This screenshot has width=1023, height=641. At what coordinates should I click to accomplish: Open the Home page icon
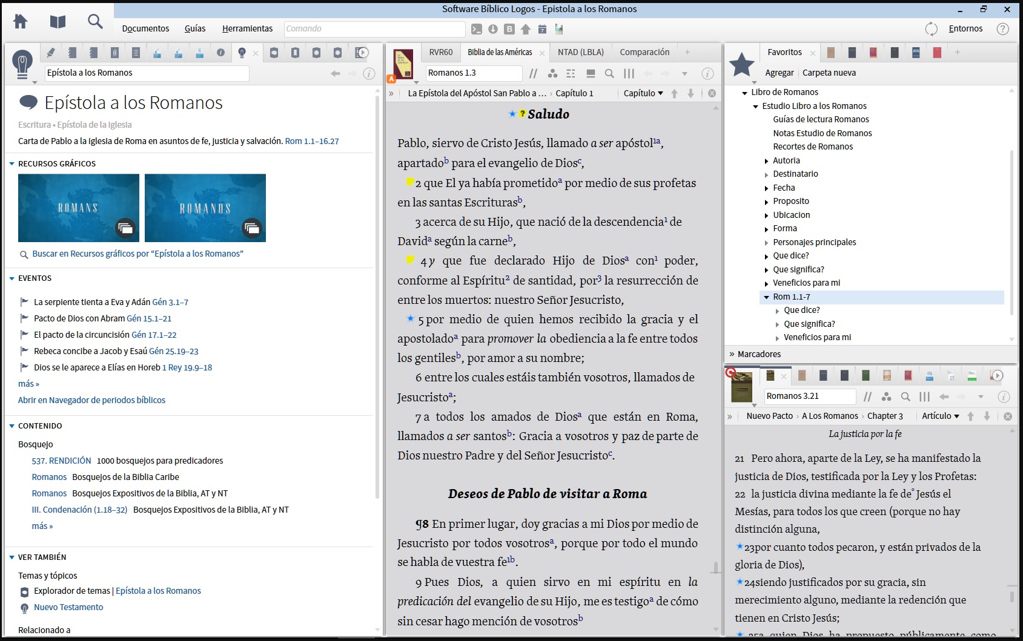[x=20, y=22]
